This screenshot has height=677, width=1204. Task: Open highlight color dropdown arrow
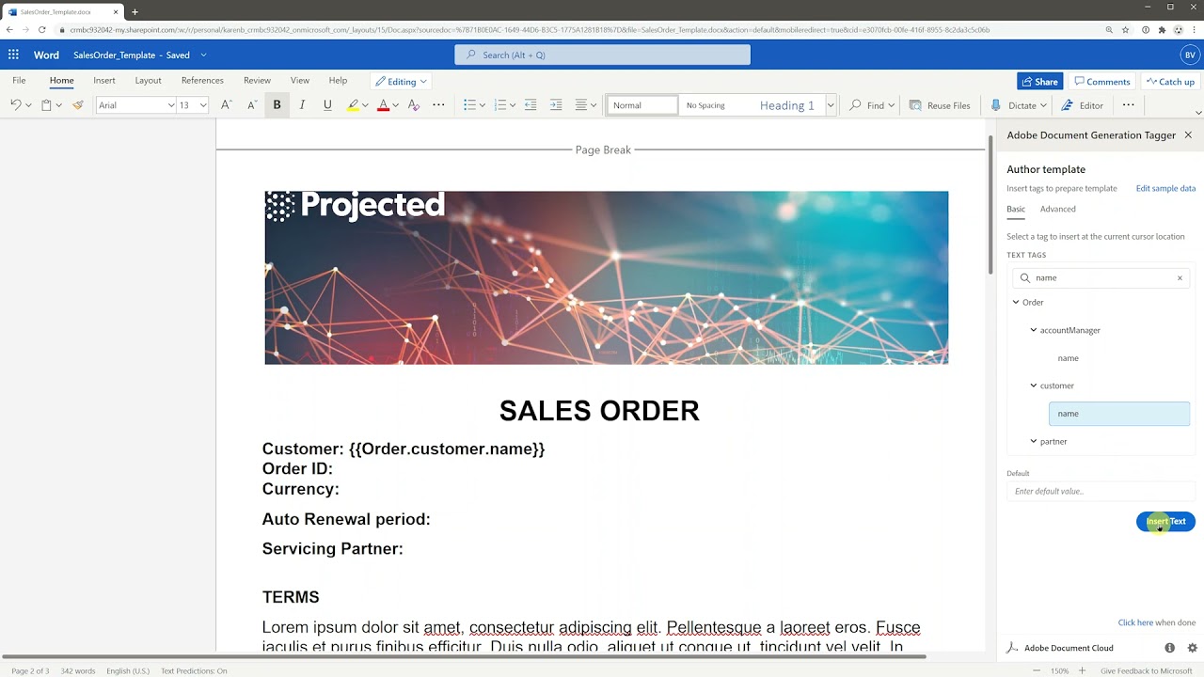(x=365, y=105)
